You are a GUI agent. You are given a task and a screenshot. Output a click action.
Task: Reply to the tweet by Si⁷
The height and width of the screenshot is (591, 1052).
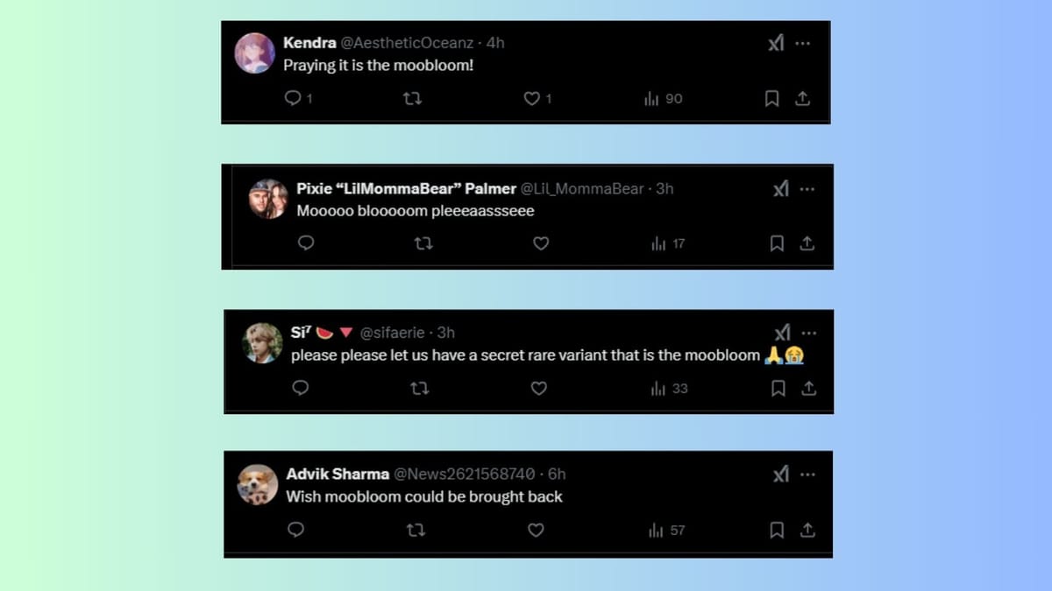click(x=301, y=388)
